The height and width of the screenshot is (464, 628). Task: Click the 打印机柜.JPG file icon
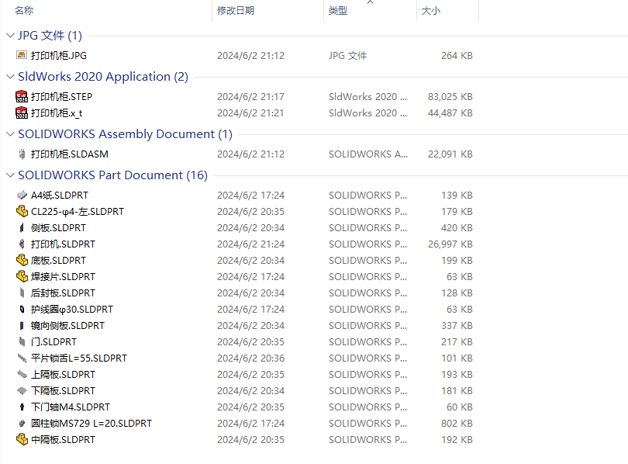pyautogui.click(x=22, y=55)
